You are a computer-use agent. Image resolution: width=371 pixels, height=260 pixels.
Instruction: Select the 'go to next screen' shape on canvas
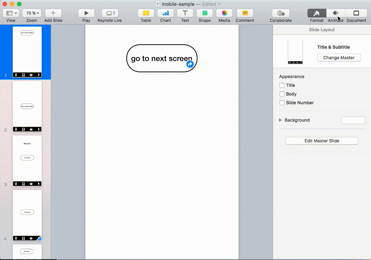click(162, 58)
